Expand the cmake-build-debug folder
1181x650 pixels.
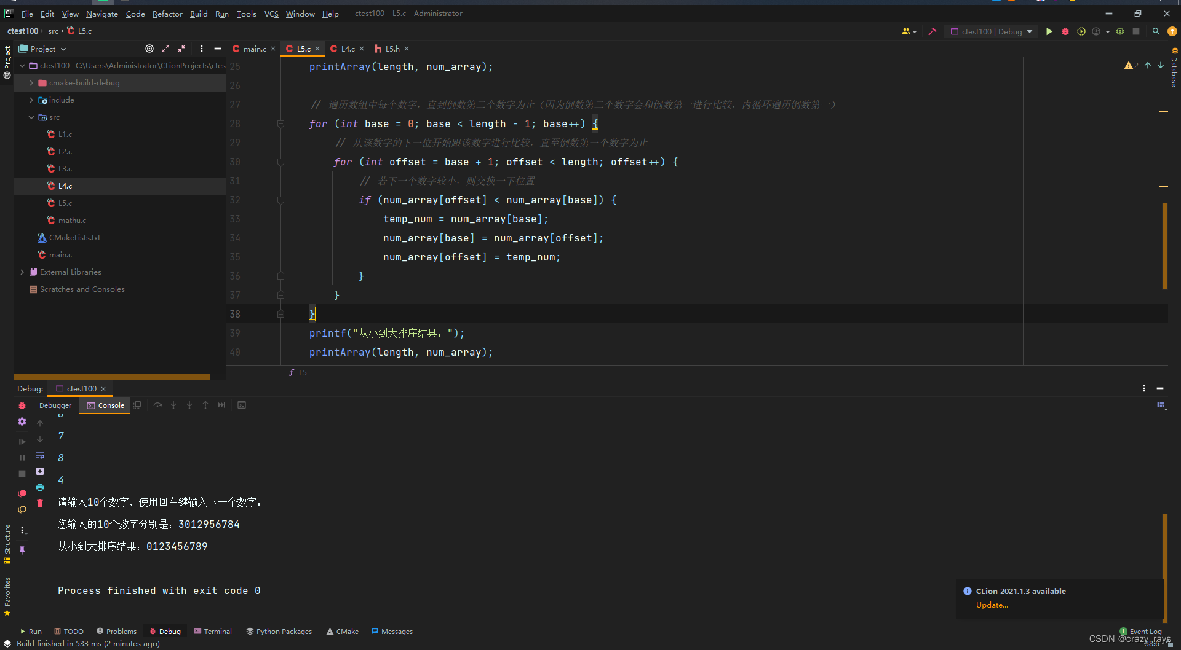coord(31,82)
